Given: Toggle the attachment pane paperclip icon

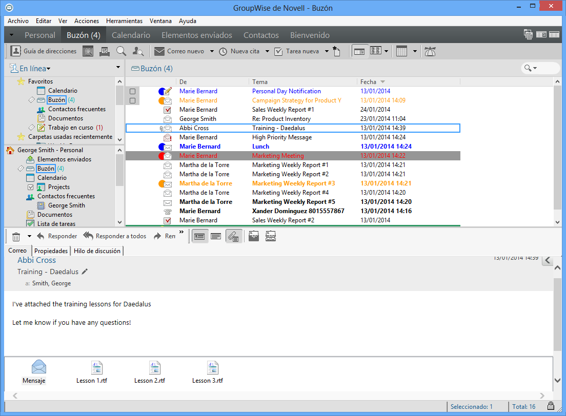Looking at the screenshot, I should 234,237.
